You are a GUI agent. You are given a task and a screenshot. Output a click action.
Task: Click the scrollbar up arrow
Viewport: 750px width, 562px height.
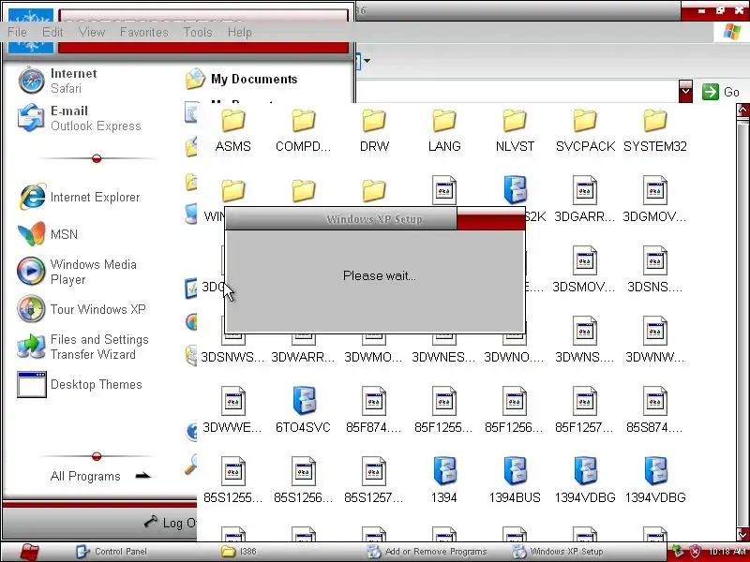[x=742, y=111]
